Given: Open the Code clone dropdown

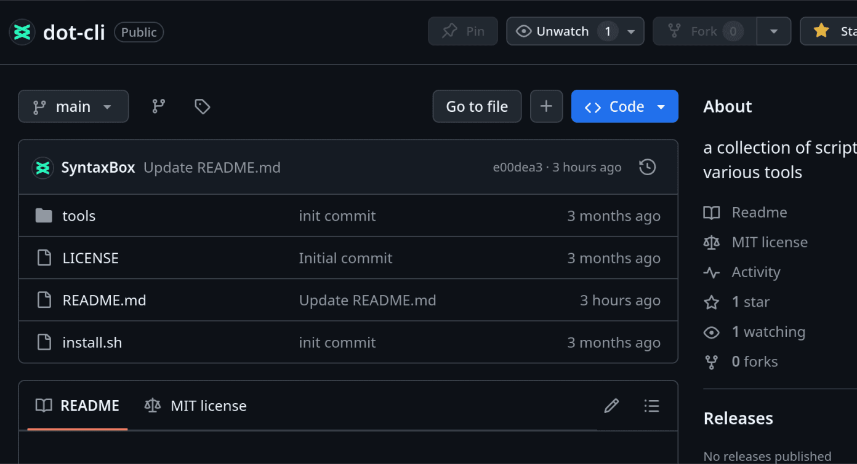Looking at the screenshot, I should click(x=624, y=106).
